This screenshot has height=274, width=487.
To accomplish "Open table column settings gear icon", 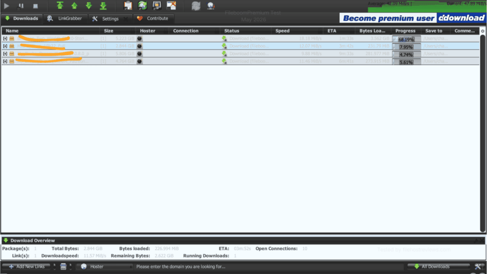I will (x=483, y=31).
